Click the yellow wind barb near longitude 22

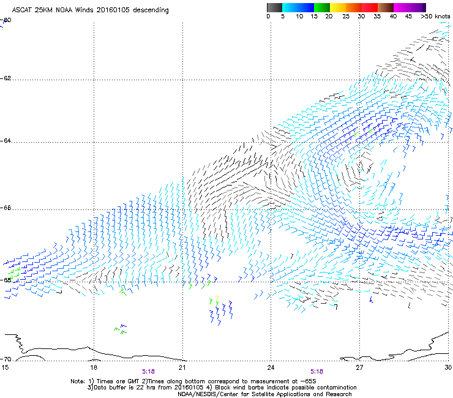pyautogui.click(x=217, y=298)
